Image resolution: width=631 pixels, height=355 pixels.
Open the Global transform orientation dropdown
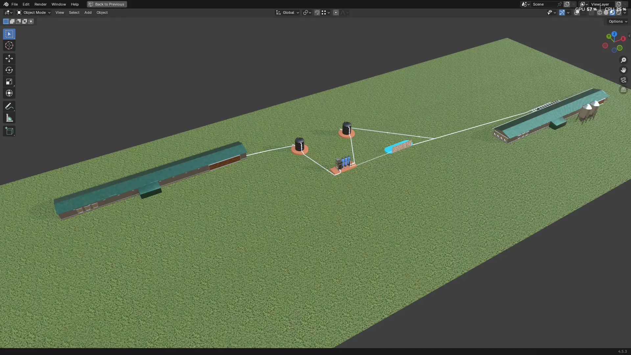click(x=288, y=12)
